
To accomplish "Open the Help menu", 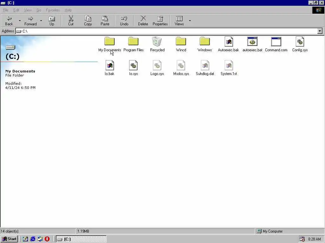I will [x=68, y=10].
